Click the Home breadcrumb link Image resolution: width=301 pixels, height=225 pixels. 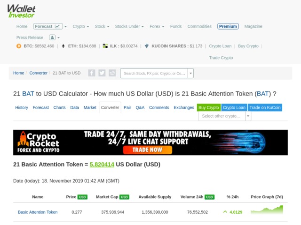(19, 73)
